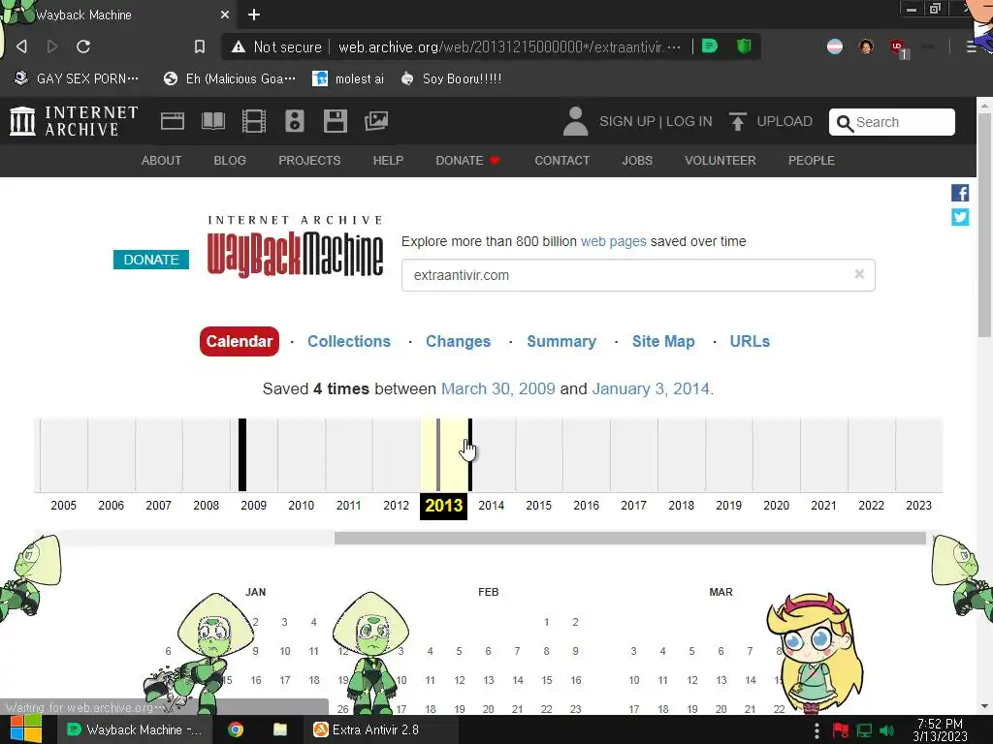The image size is (993, 744).
Task: Click the teal DONATE button
Action: 151,260
